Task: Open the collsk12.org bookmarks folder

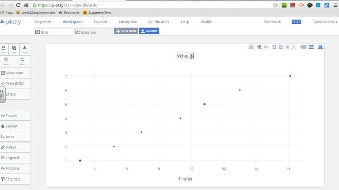Action: [x=35, y=13]
